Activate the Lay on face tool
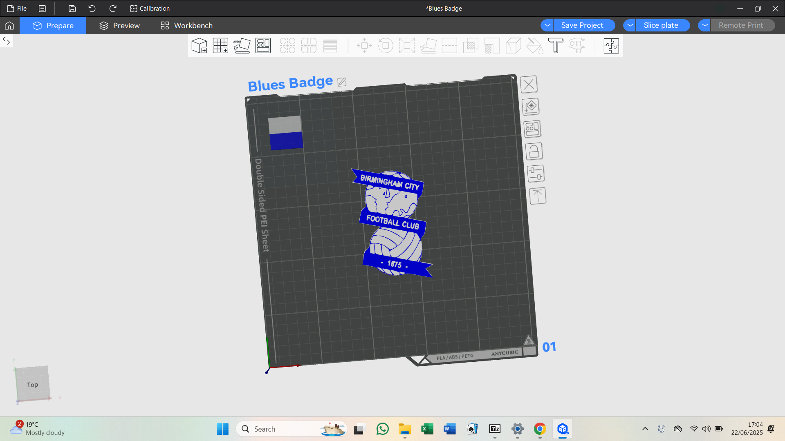Image resolution: width=785 pixels, height=441 pixels. (x=428, y=46)
